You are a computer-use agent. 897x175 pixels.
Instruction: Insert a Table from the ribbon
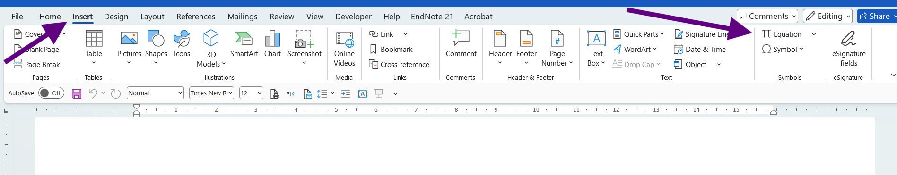(94, 47)
